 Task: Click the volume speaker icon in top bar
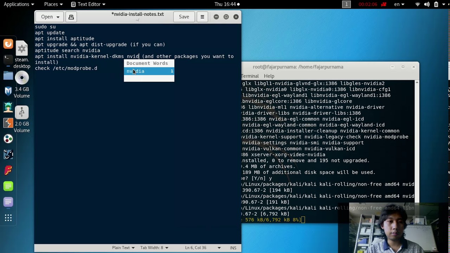(x=427, y=5)
